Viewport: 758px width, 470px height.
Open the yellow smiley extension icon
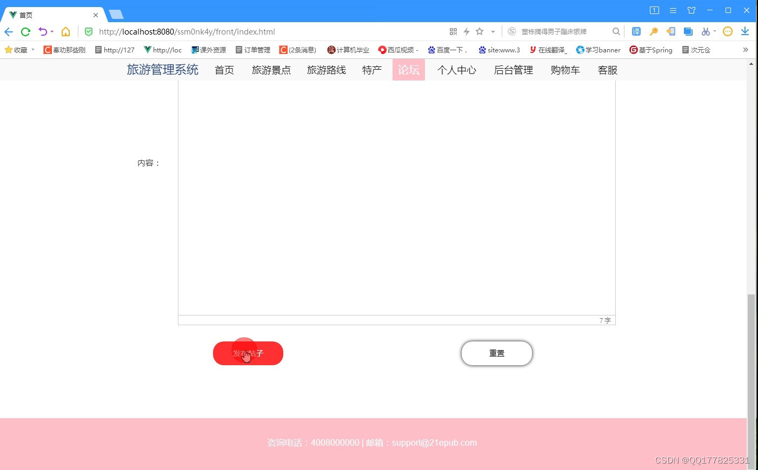tap(728, 31)
